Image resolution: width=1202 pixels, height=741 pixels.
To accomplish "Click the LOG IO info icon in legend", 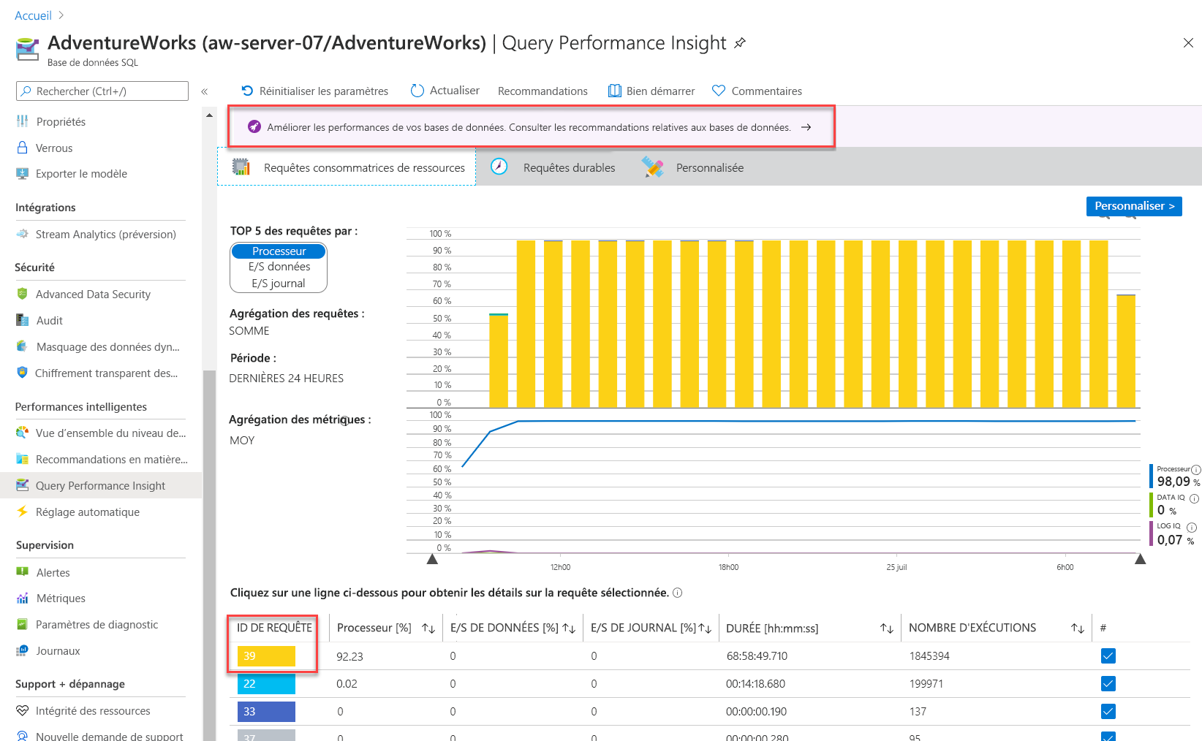I will coord(1192,528).
